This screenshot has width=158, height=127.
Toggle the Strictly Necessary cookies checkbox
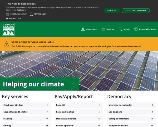coord(8,14)
